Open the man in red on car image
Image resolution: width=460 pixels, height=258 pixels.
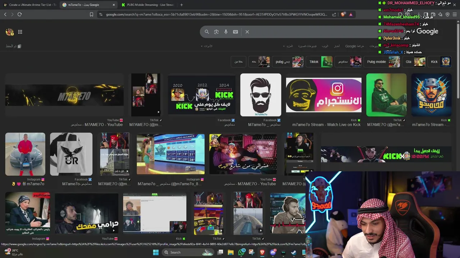coord(25,154)
